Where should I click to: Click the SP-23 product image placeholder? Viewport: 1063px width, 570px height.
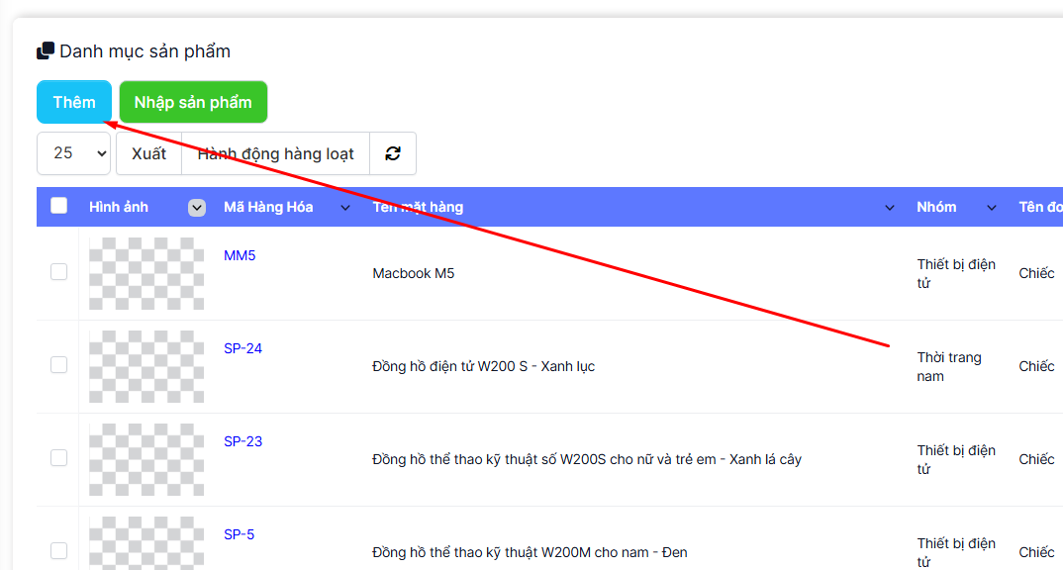[x=146, y=459]
